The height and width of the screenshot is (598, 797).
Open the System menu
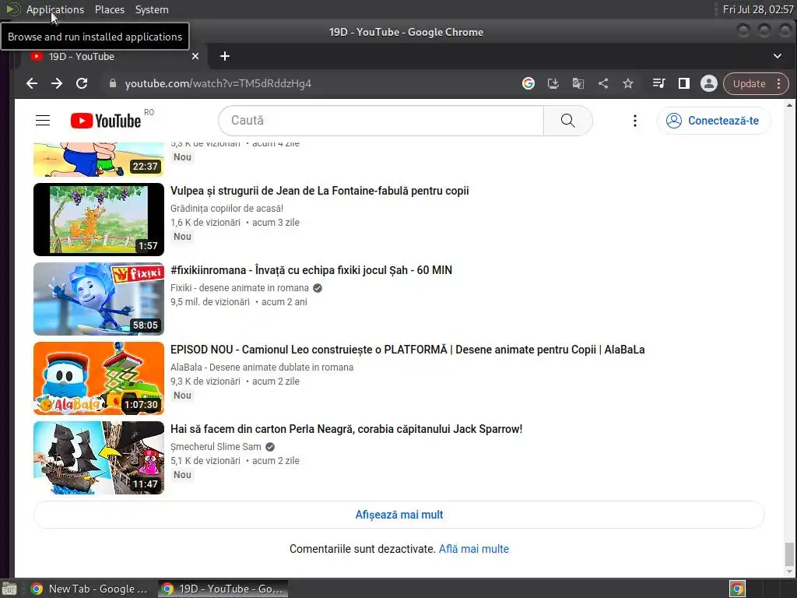pos(152,9)
